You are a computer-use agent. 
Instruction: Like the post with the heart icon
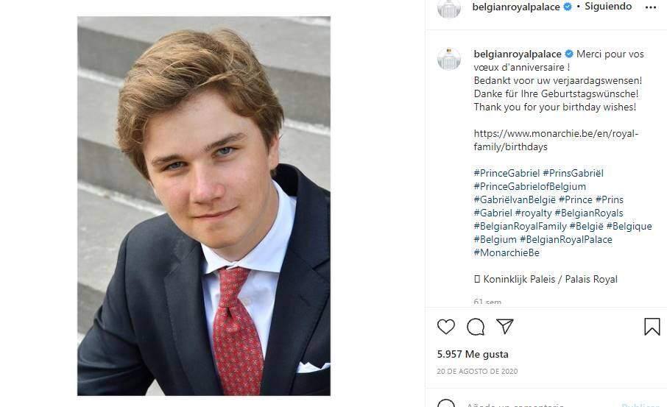coord(446,327)
